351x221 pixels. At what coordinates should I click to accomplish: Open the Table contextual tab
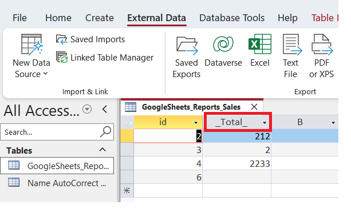click(325, 18)
